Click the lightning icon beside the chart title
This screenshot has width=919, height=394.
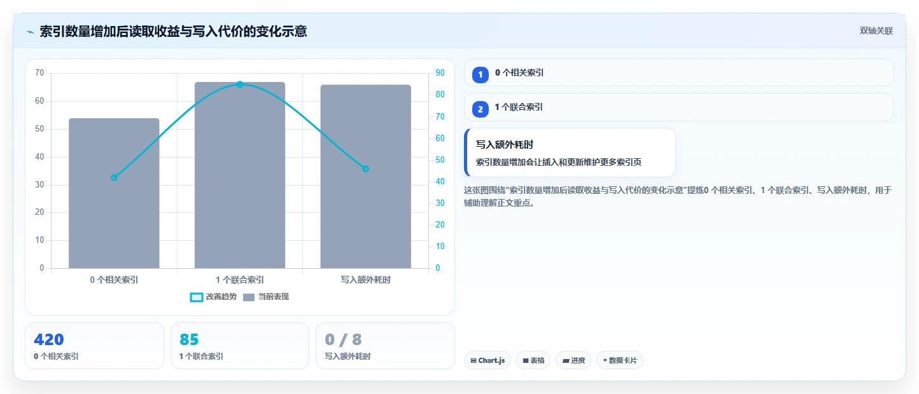coord(30,31)
